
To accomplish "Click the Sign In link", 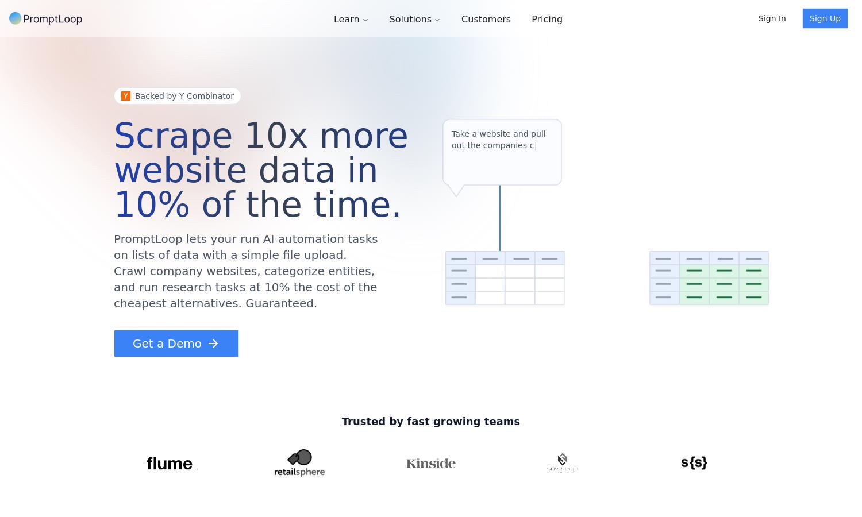I will point(772,18).
